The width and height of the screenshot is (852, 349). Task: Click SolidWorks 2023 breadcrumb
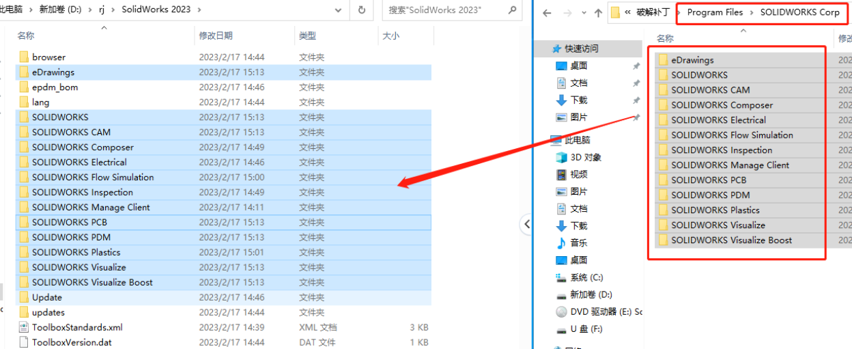click(156, 10)
